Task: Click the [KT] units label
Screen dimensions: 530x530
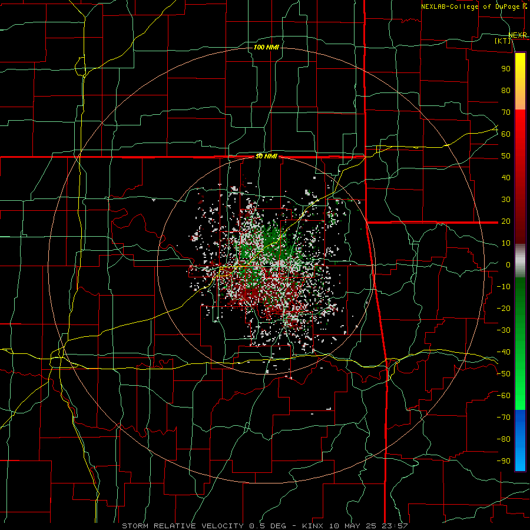Action: pos(503,41)
